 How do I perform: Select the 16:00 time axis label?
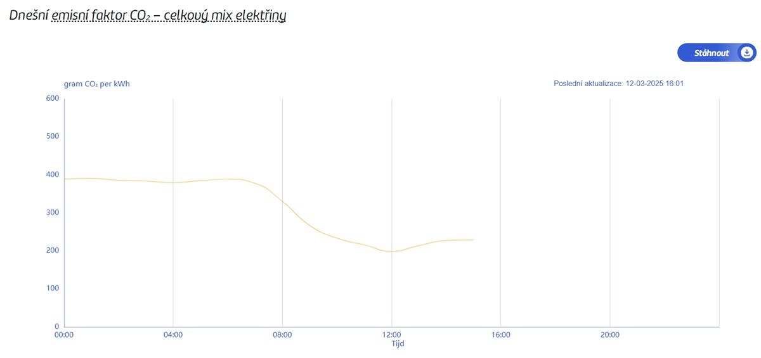(x=501, y=335)
